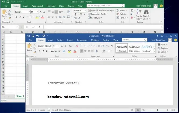Open the Calibri (Body) font dropdown in Word
Image resolution: width=179 pixels, height=113 pixels.
click(x=52, y=46)
